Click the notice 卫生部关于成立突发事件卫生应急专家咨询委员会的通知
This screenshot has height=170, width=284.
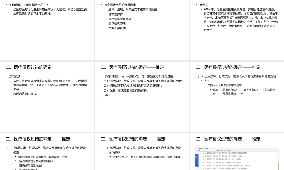point(224,156)
